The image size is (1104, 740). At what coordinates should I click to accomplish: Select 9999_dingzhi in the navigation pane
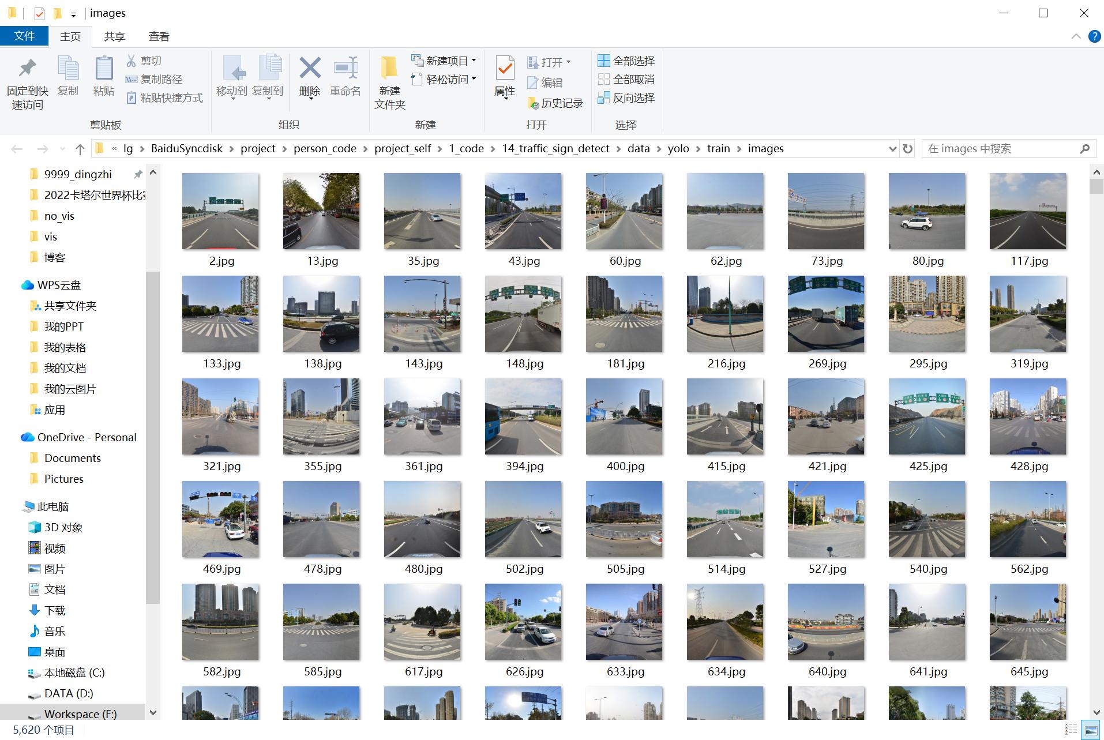click(78, 174)
